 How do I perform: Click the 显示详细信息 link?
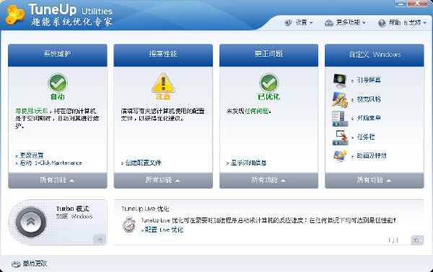pos(248,163)
